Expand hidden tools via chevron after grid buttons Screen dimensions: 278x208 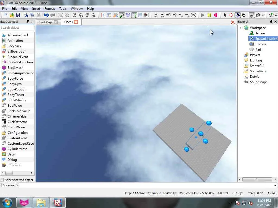pyautogui.click(x=263, y=15)
